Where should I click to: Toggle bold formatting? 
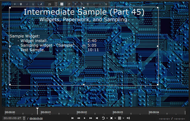[21, 4]
